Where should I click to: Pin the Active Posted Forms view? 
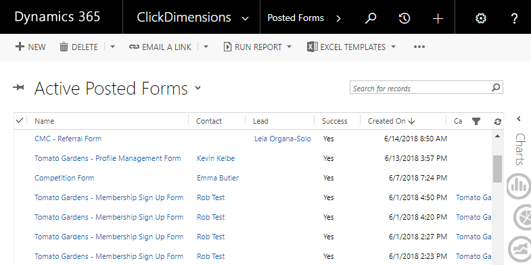18,88
